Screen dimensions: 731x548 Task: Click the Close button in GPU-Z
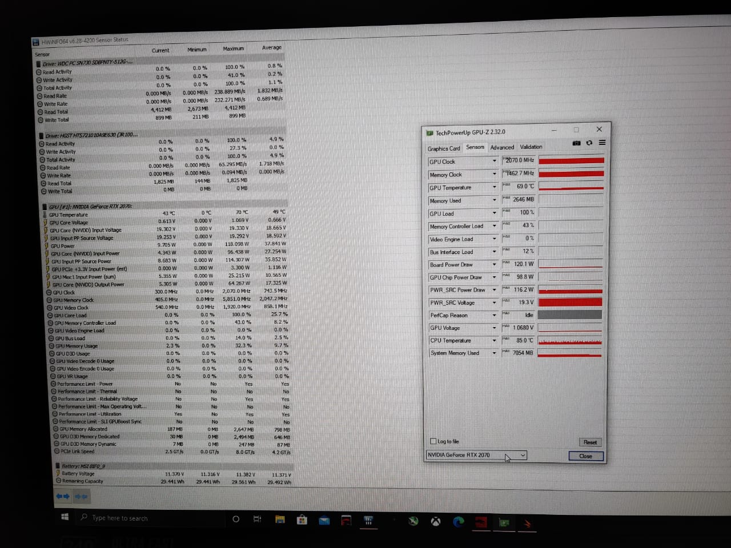point(586,456)
